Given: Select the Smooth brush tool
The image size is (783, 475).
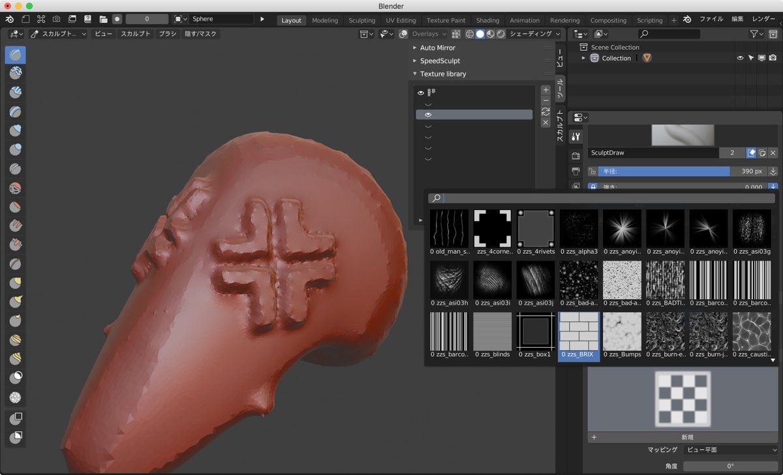Looking at the screenshot, I should [16, 188].
